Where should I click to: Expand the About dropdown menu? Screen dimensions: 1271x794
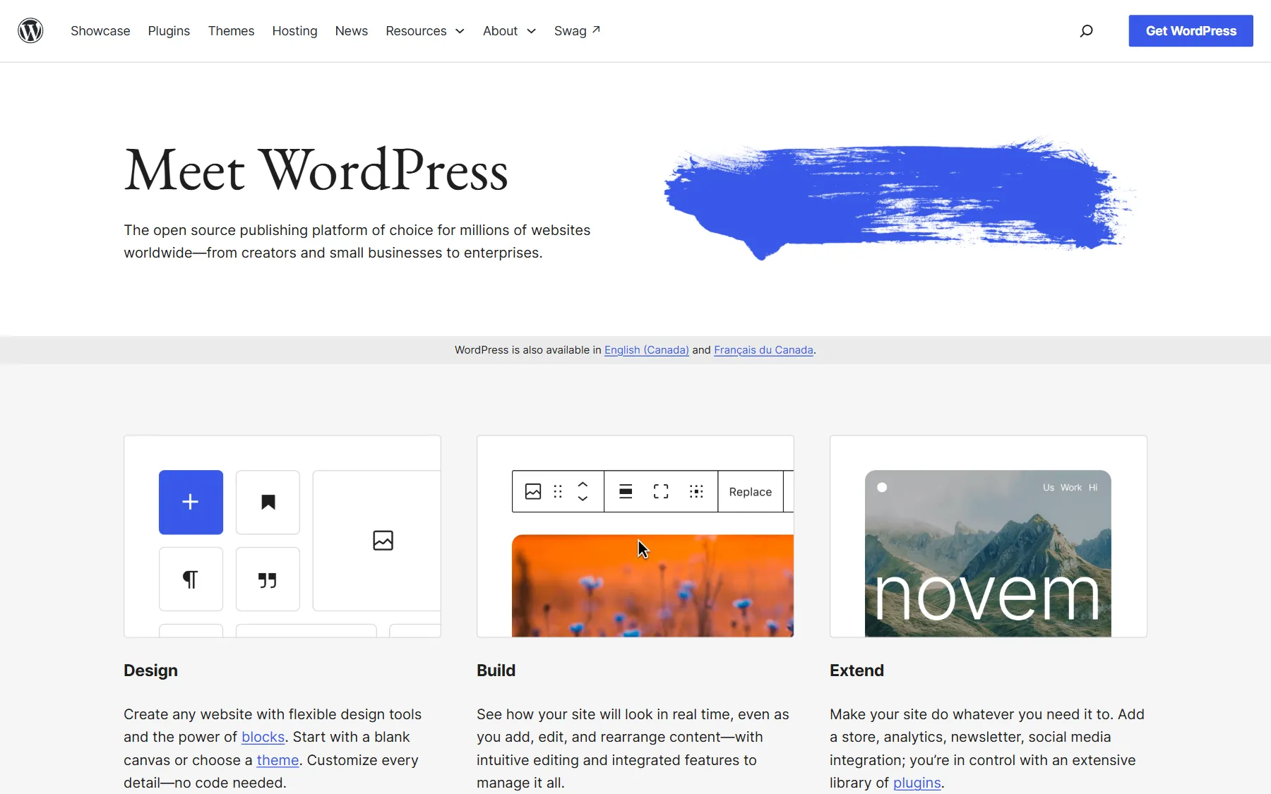coord(510,31)
